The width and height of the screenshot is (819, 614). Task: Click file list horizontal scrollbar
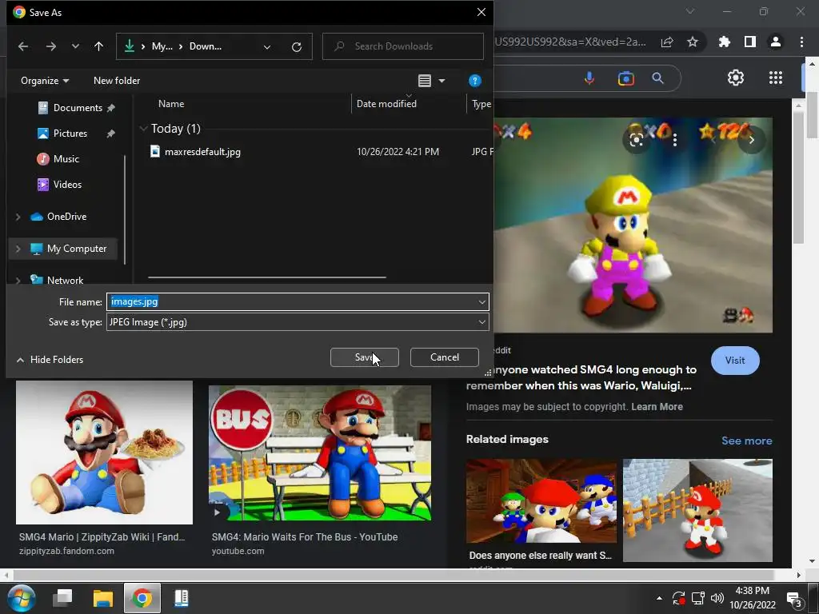tap(267, 277)
